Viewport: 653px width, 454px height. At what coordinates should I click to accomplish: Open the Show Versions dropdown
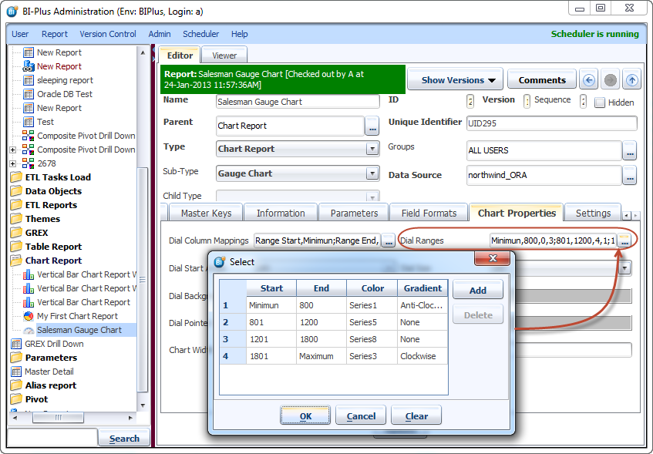(x=455, y=80)
